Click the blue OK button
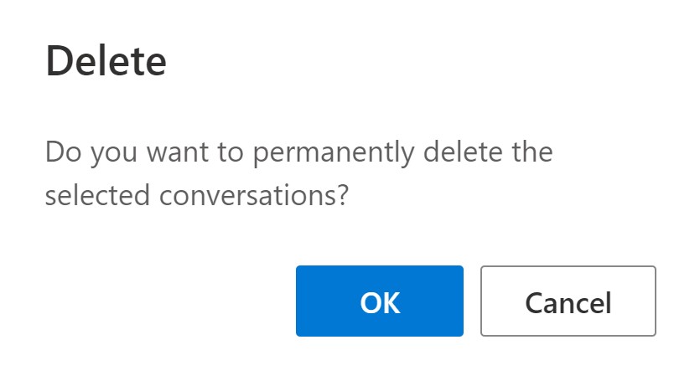700x381 pixels. [x=380, y=301]
